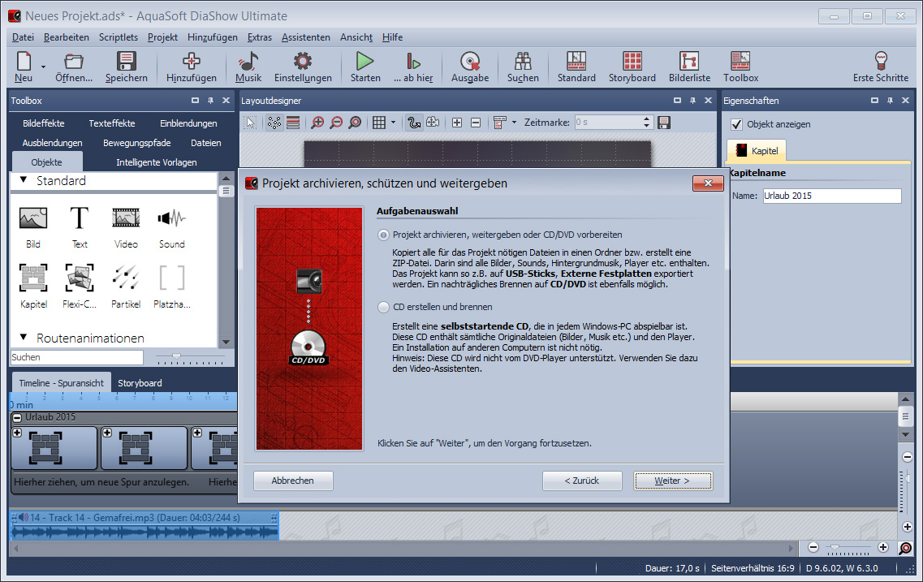Switch to Storyboard tab below Toolbox

point(140,383)
